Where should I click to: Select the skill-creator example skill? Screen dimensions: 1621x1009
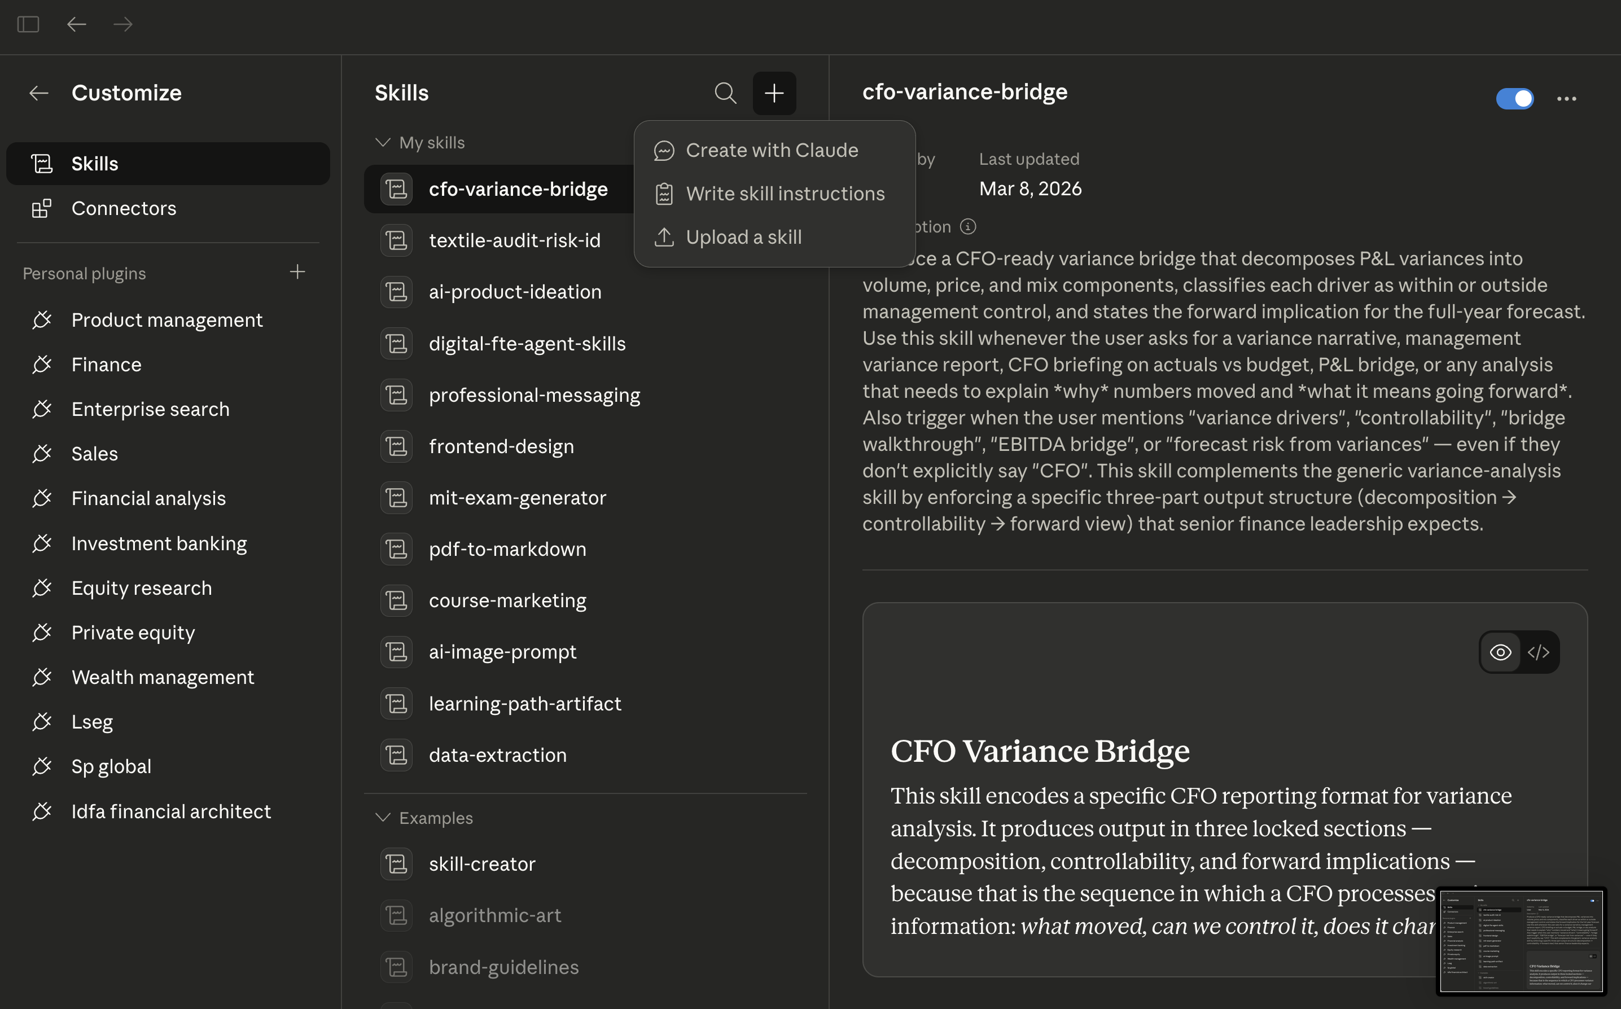482,863
